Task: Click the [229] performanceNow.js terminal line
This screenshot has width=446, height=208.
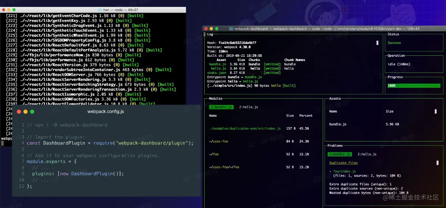Action: tap(74, 55)
